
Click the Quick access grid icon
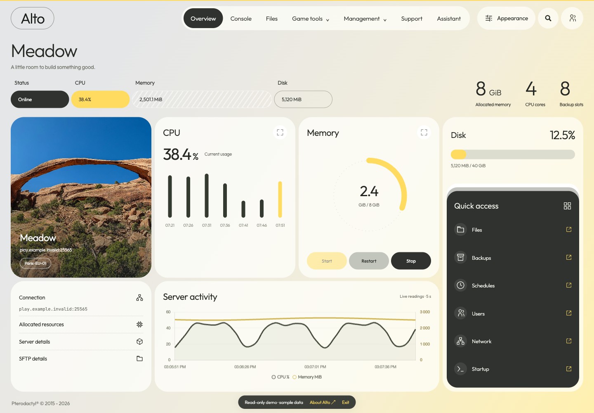click(567, 206)
